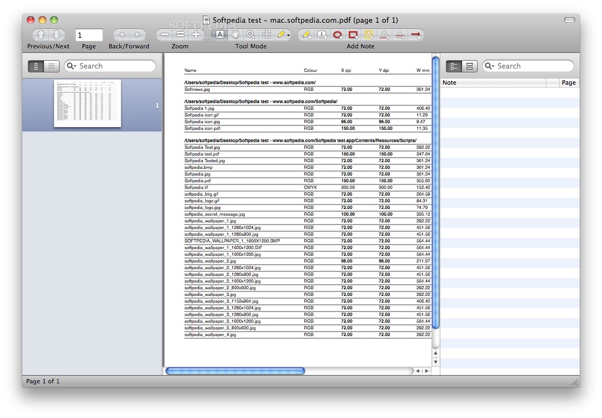Click 'softpedia_wallpaper_3_1152x864.jpg' file name
This screenshot has height=418, width=602.
221,302
